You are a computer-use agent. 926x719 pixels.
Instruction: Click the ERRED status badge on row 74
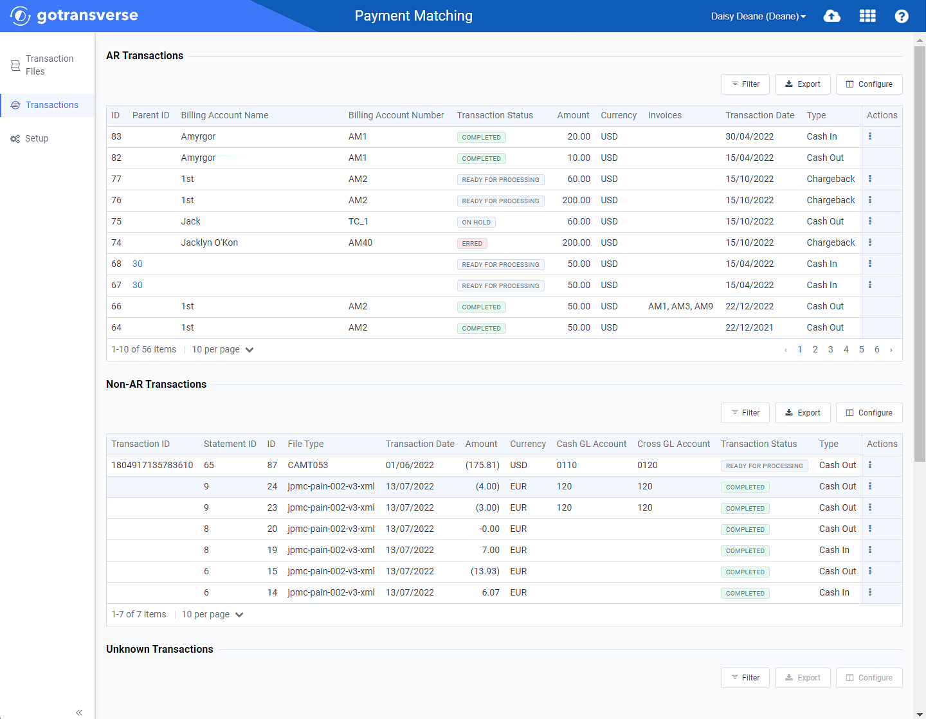472,243
